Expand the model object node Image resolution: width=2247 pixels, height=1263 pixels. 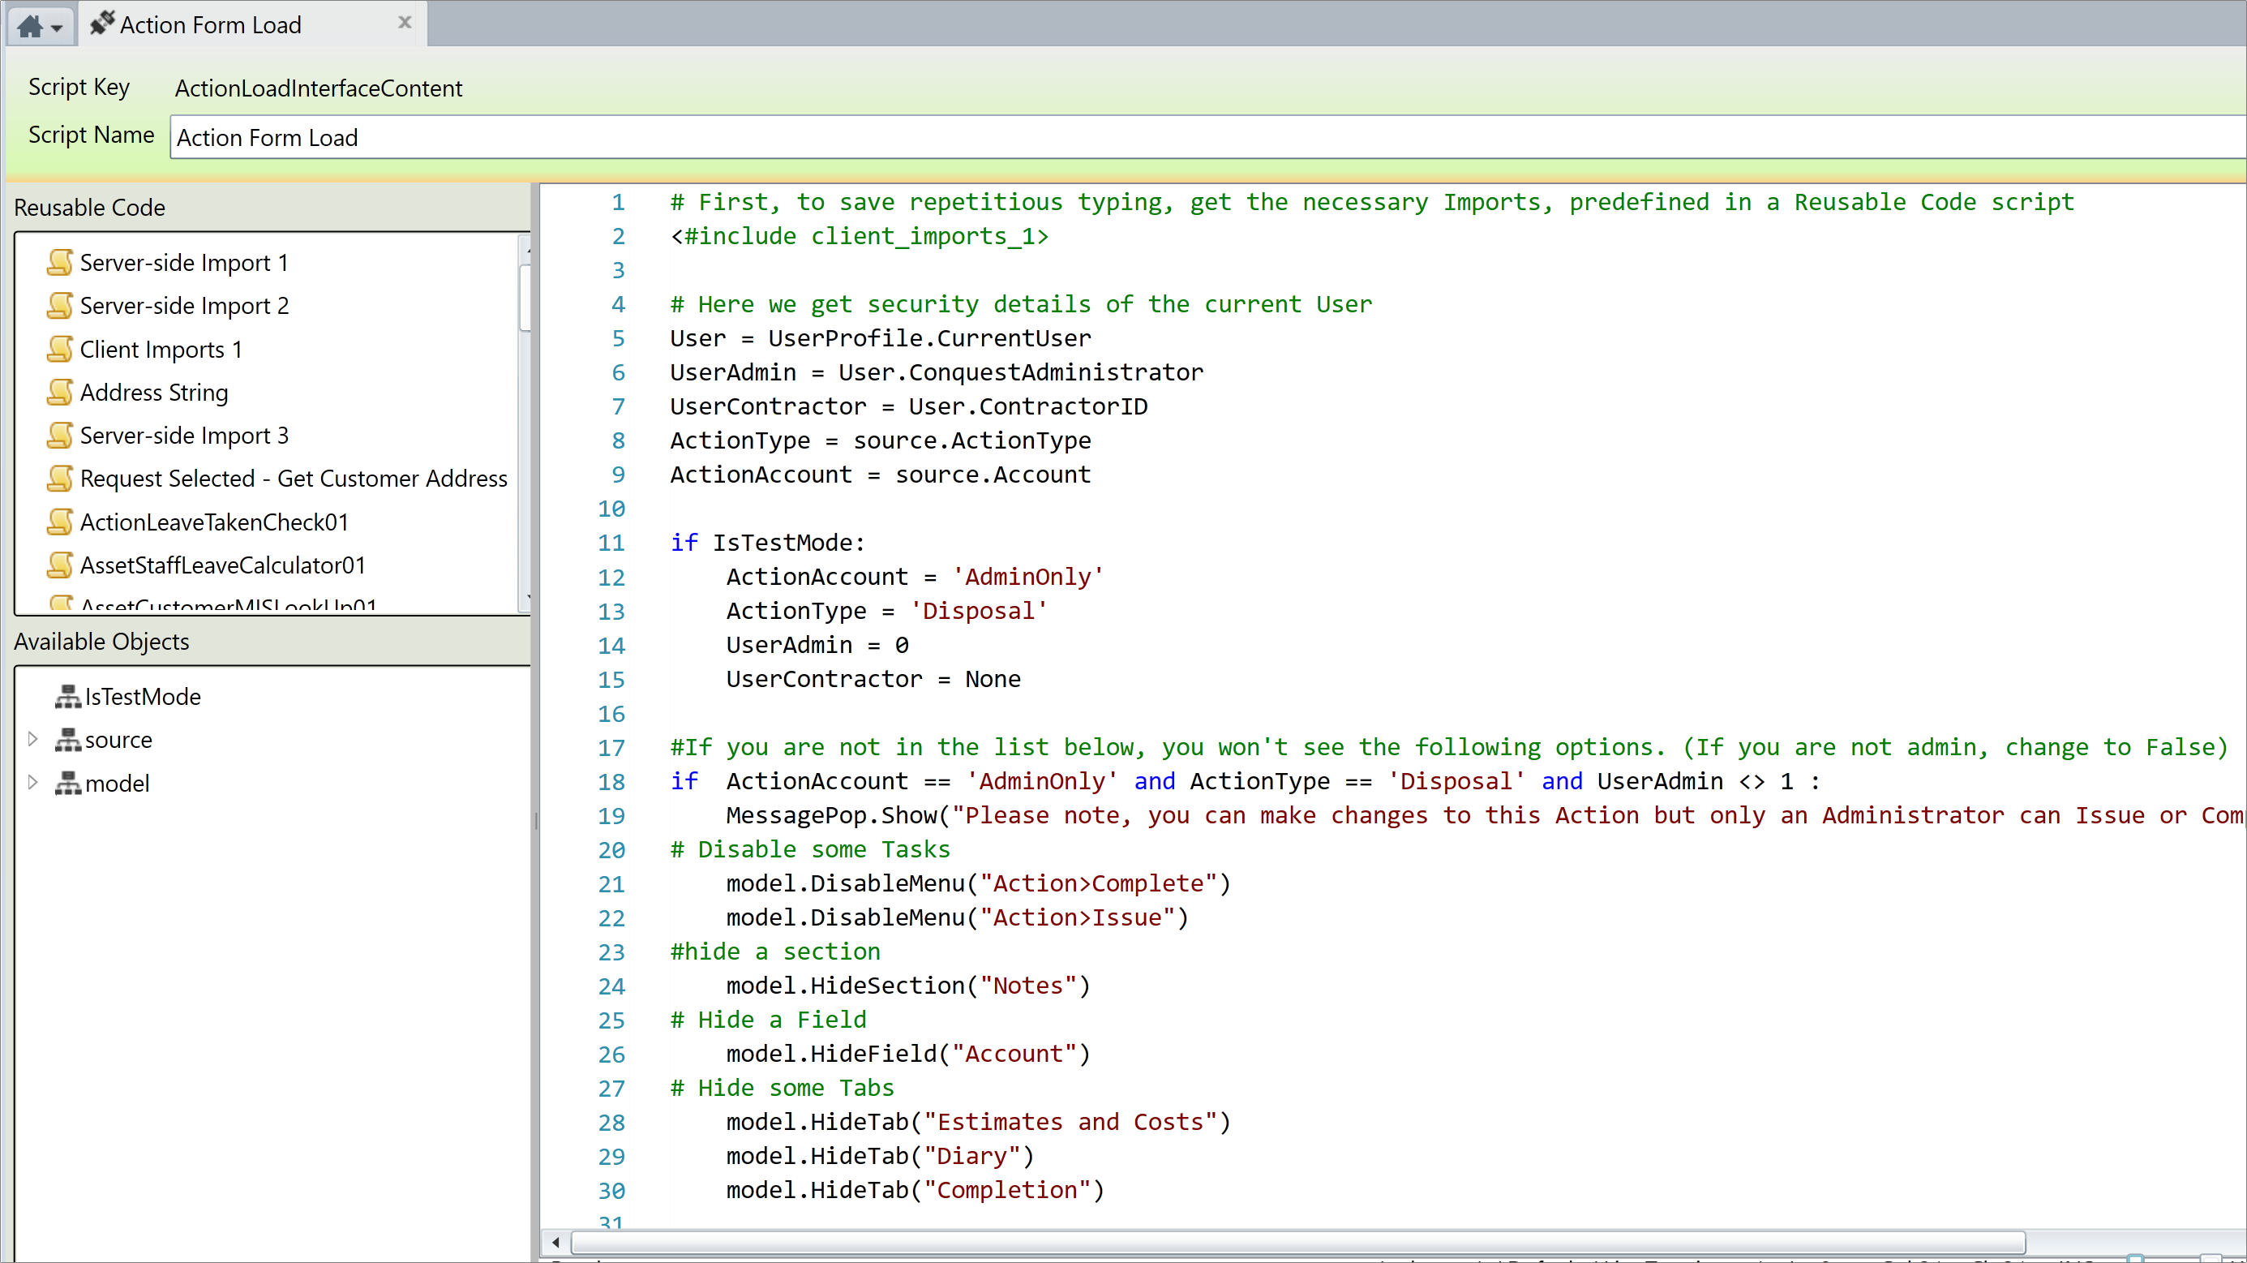pos(32,782)
